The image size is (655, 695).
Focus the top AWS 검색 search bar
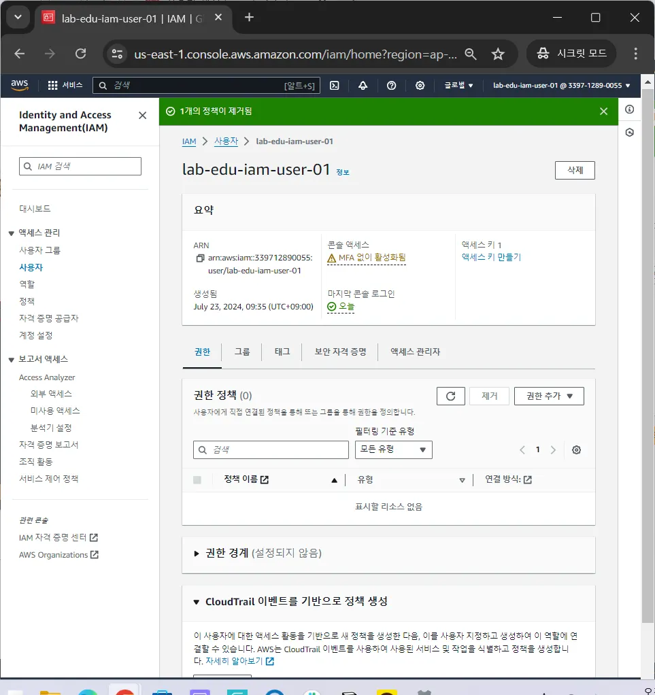tap(206, 86)
